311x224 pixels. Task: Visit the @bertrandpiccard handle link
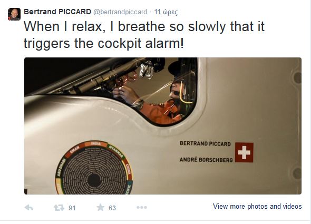[x=120, y=12]
